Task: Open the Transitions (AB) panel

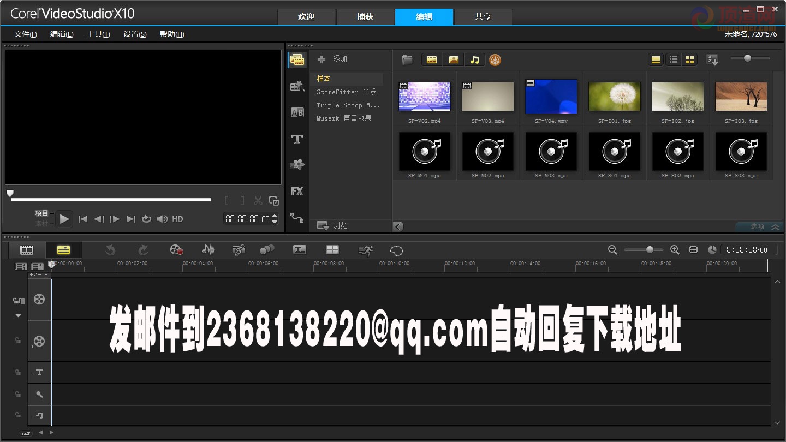Action: tap(297, 112)
